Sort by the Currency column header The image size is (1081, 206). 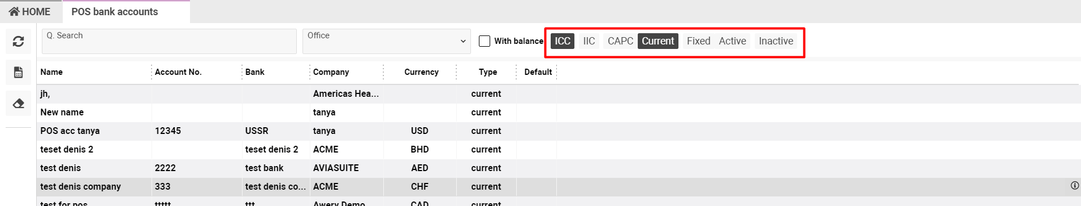click(x=421, y=72)
